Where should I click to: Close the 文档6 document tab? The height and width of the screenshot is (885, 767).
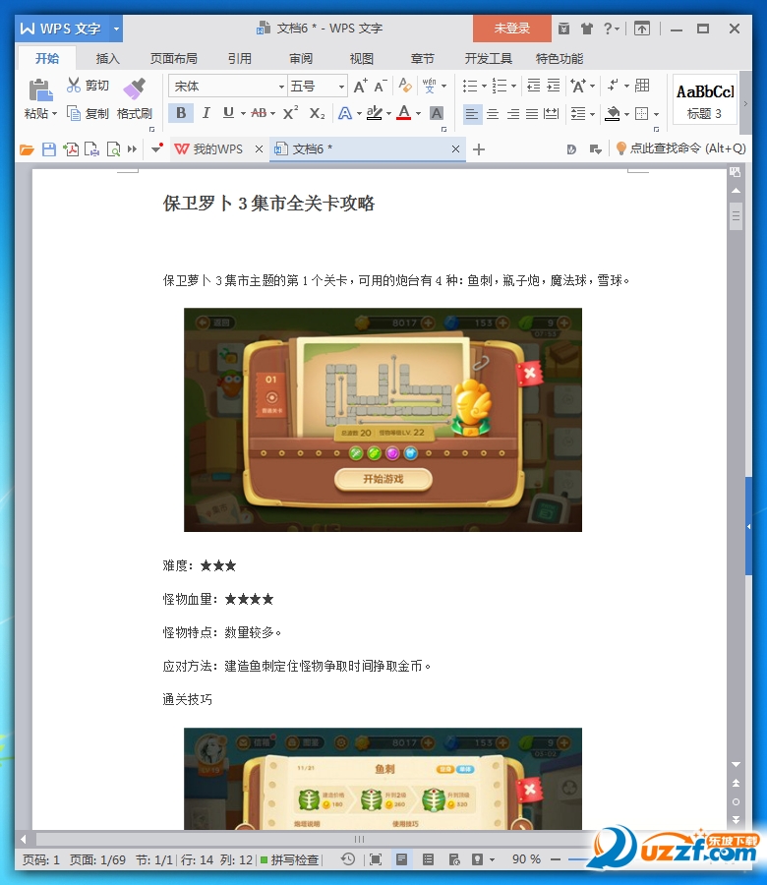[455, 149]
